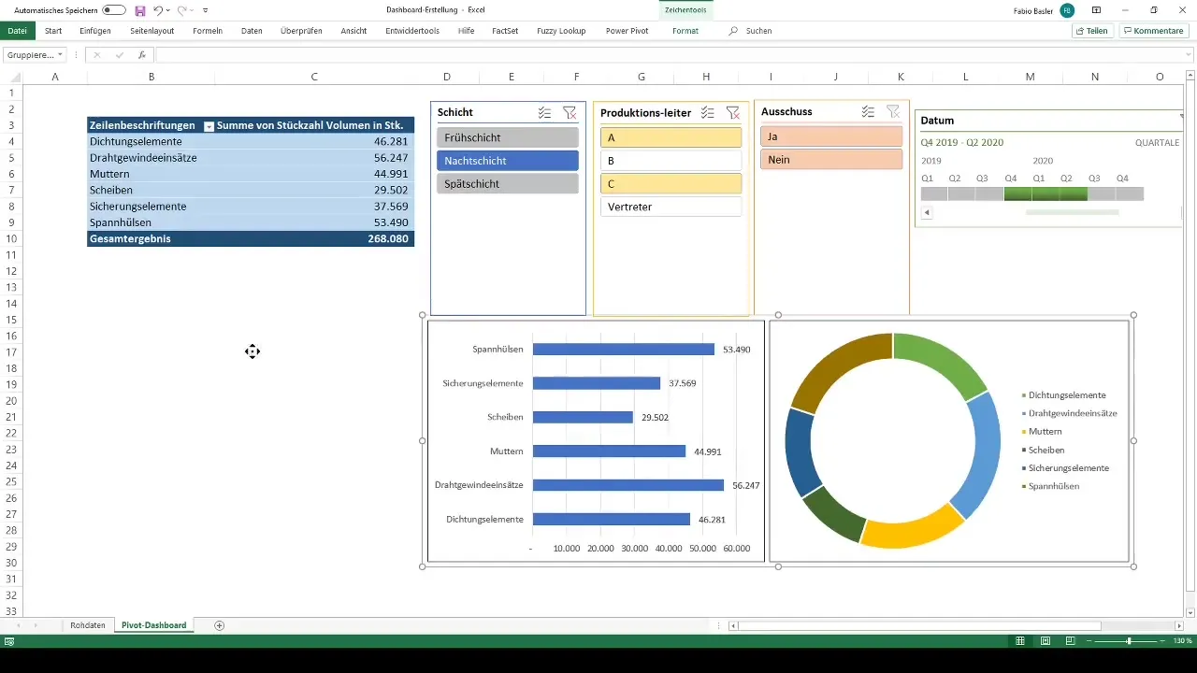This screenshot has width=1197, height=673.
Task: Expand the formula bar chevron
Action: [x=1189, y=55]
